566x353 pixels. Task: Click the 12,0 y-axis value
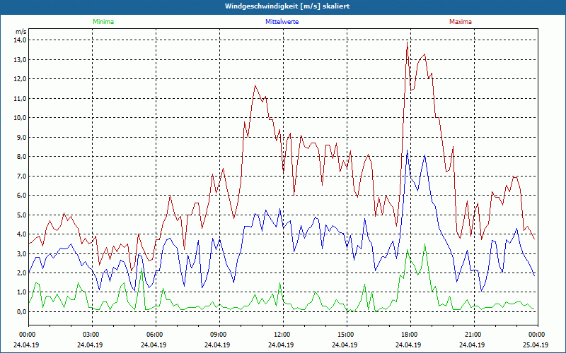[x=21, y=79]
